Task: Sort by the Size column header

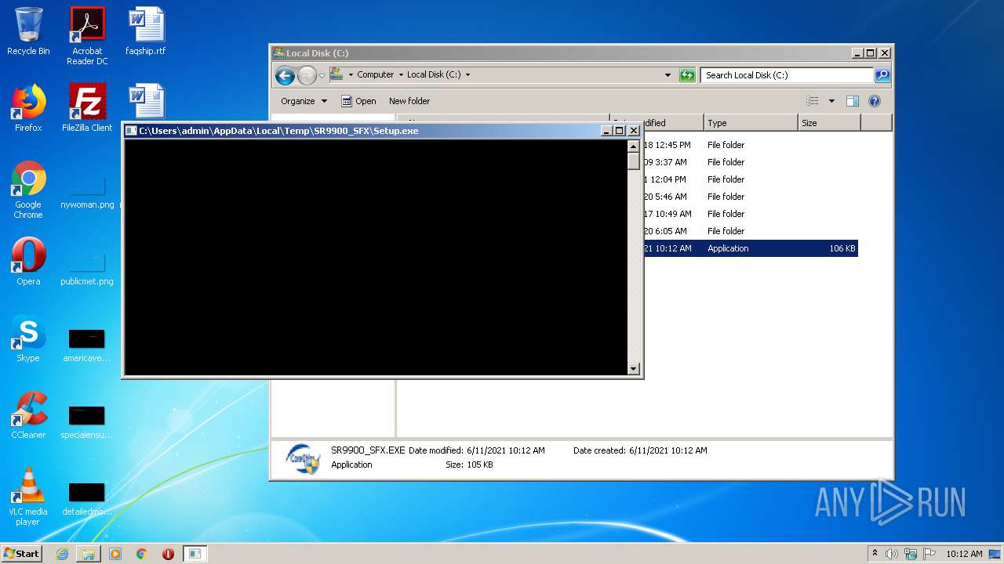Action: click(829, 123)
